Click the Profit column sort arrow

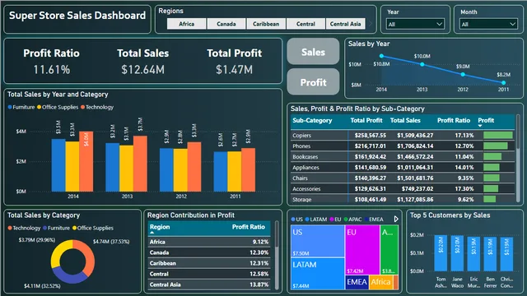(480, 126)
